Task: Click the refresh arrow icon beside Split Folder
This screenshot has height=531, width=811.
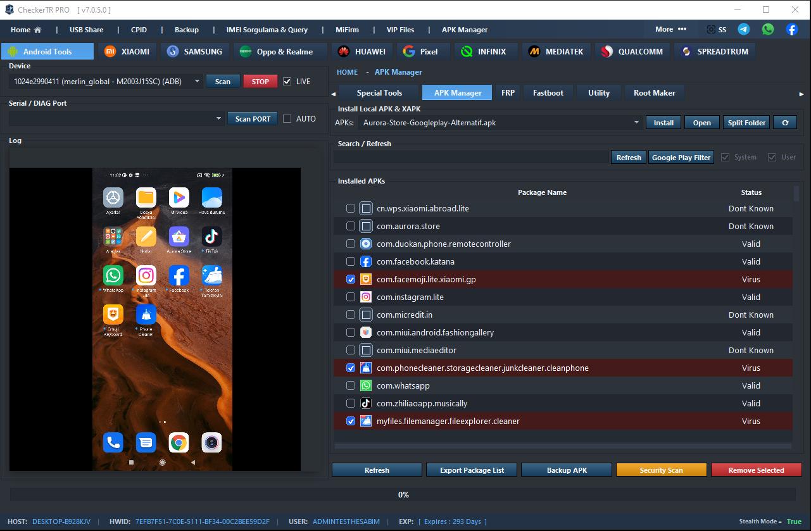Action: tap(785, 123)
